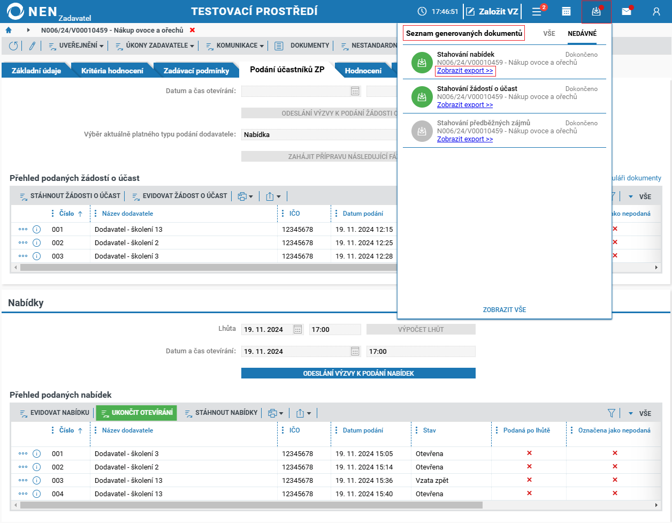The image size is (672, 523).
Task: Open VŠE filter dropdown in nabídky table
Action: coord(640,413)
